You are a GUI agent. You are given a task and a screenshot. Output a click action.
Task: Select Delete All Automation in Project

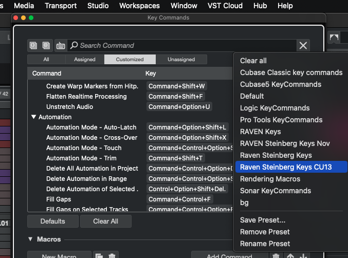pyautogui.click(x=92, y=169)
